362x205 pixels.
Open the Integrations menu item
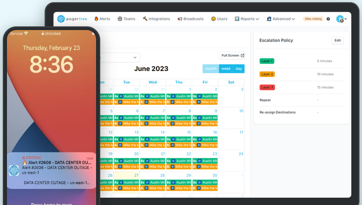(156, 19)
